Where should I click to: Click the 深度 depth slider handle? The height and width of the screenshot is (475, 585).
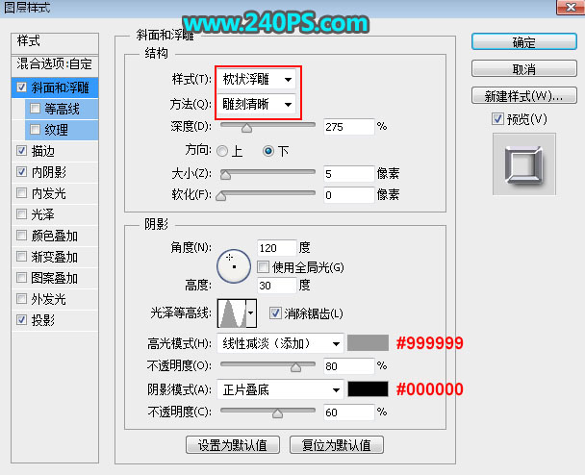point(246,128)
